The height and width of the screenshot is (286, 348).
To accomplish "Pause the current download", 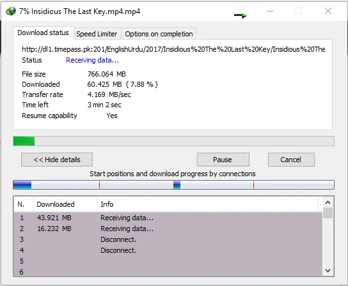I will coord(223,160).
